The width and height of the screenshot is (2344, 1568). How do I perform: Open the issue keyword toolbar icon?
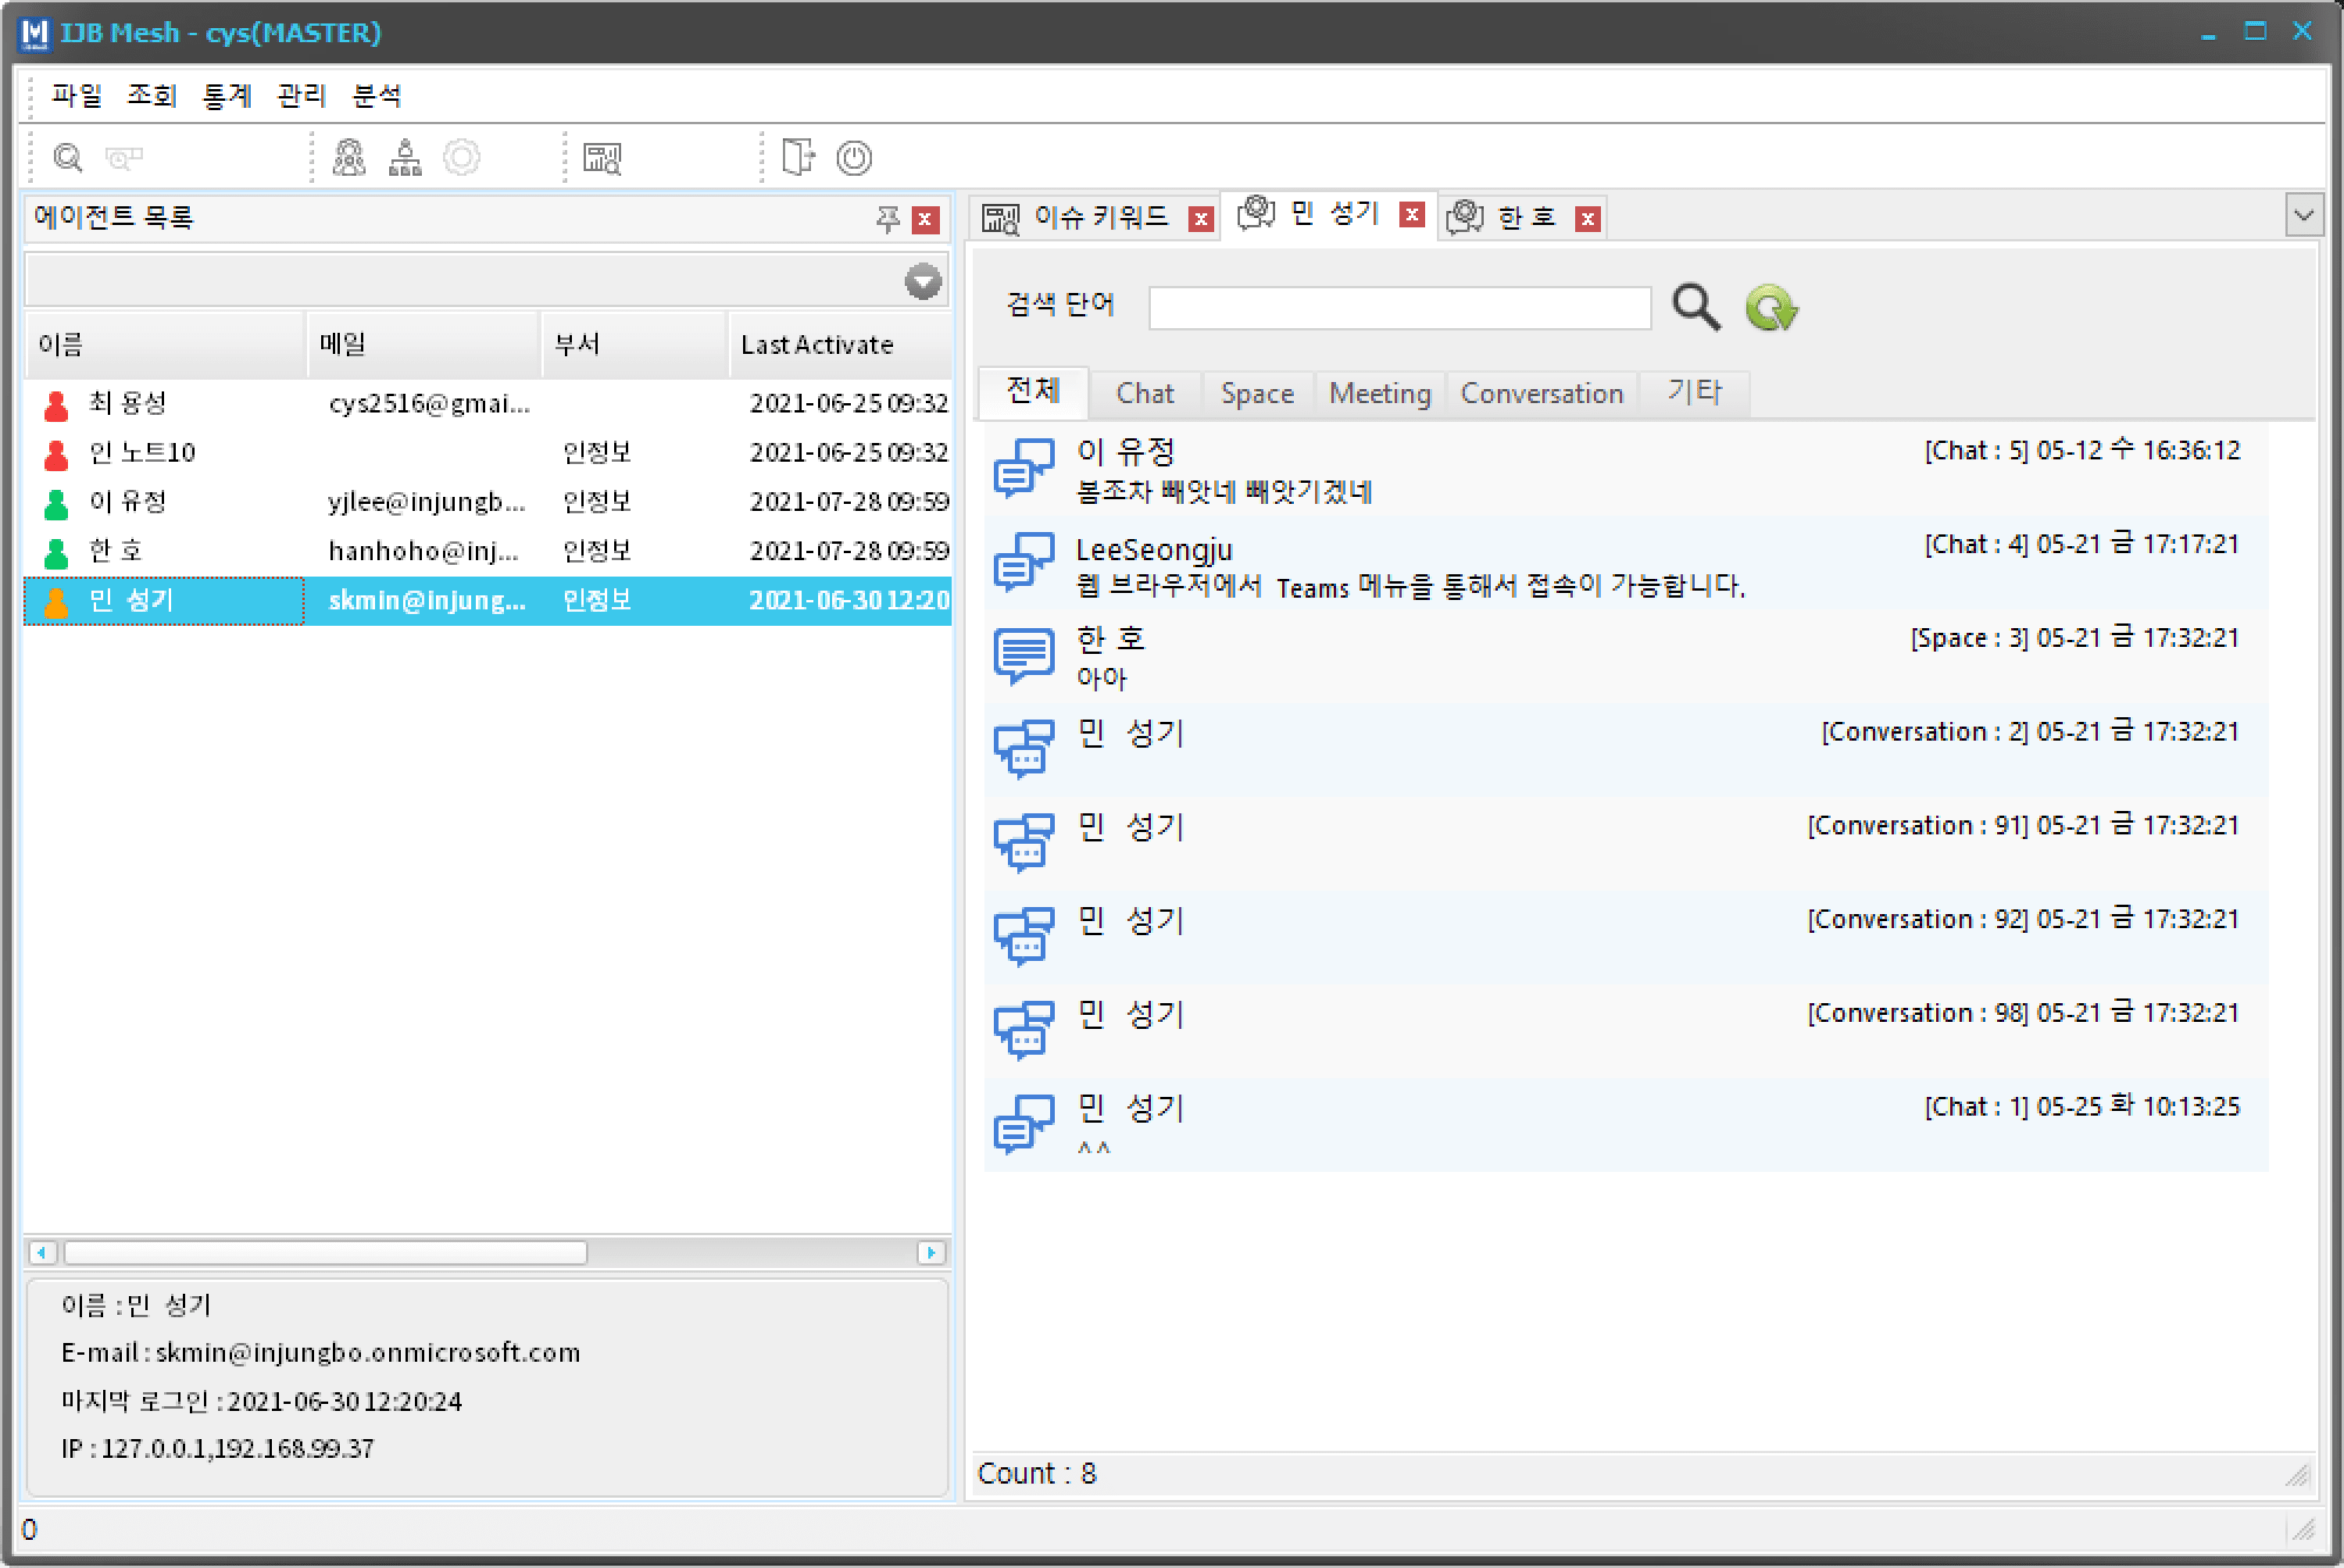click(602, 158)
